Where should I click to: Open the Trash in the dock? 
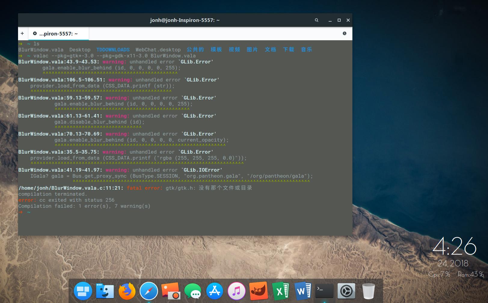coord(368,291)
